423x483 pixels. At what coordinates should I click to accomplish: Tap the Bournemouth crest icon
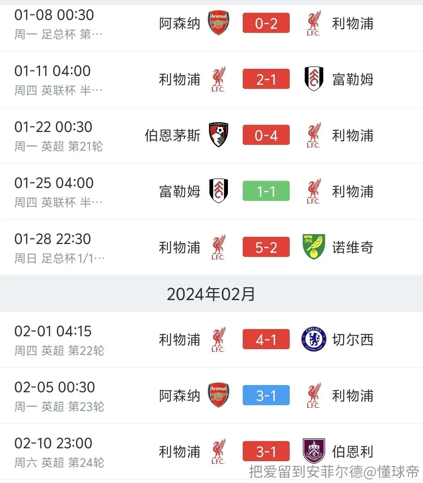click(x=219, y=135)
